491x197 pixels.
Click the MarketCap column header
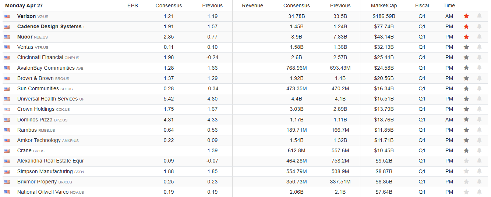[x=384, y=6]
